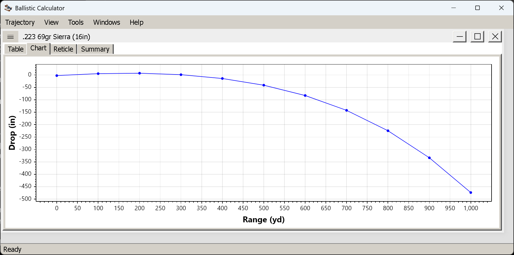This screenshot has width=514, height=255.
Task: Click the Ballistic Calculator app icon
Action: 8,8
